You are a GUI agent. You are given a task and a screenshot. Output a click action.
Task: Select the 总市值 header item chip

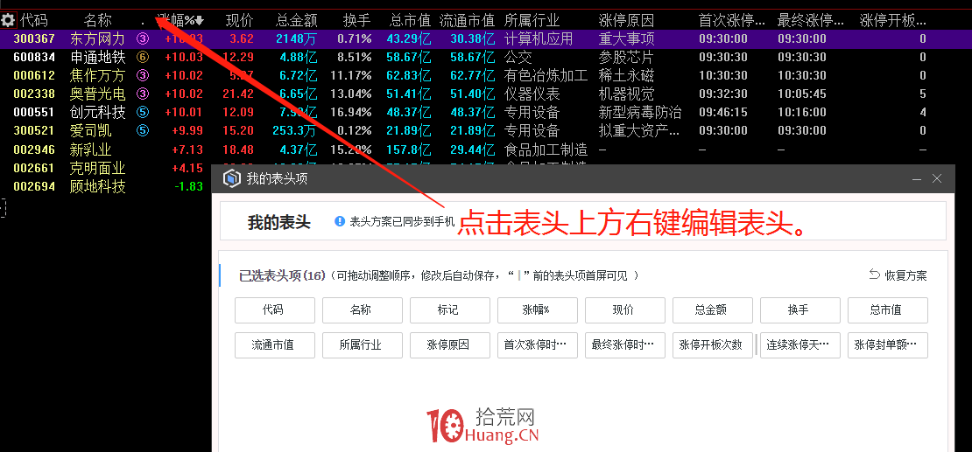888,310
